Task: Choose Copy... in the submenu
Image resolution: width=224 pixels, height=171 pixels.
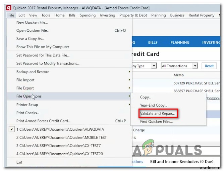Action: 168,97
